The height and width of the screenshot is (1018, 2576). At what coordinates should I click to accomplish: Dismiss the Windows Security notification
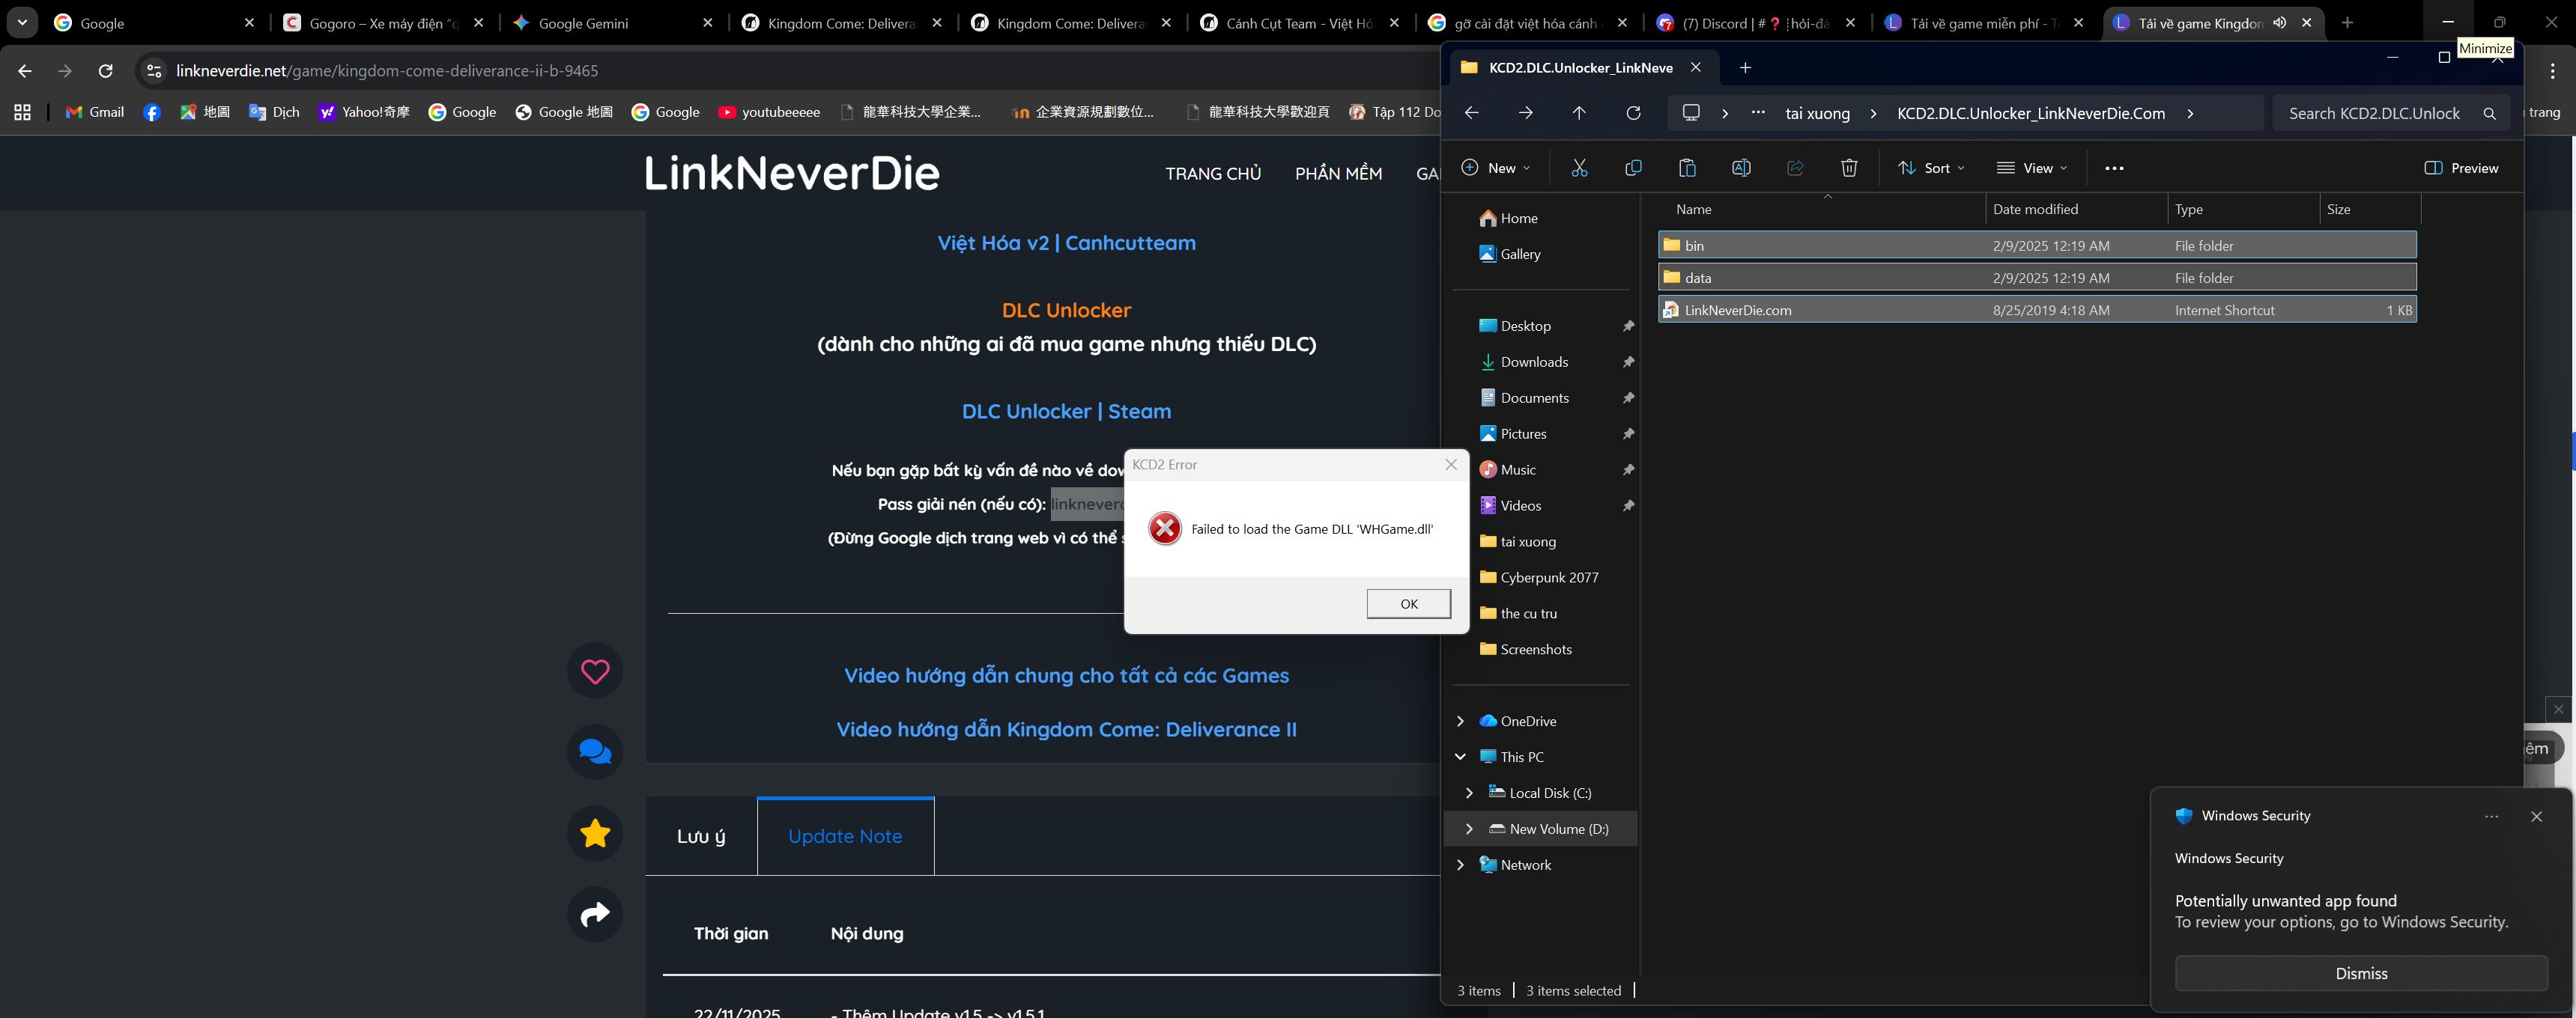[x=2360, y=973]
